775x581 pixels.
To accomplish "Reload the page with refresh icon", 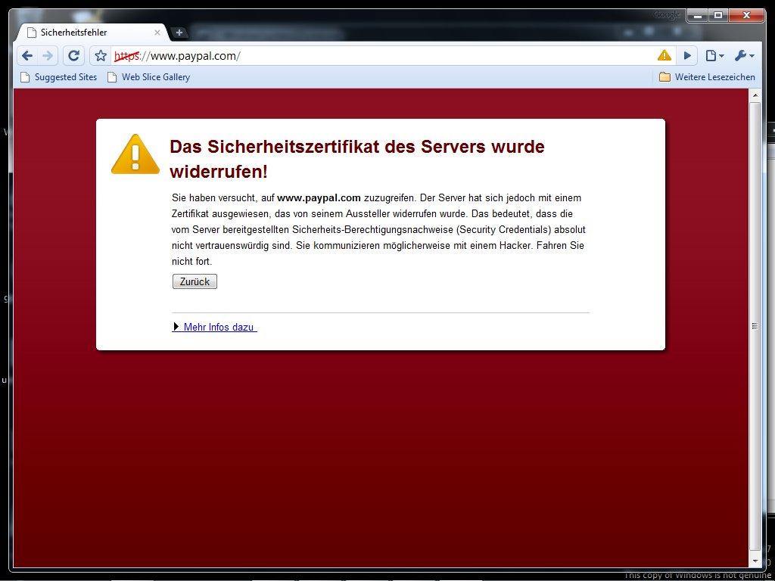I will pyautogui.click(x=73, y=56).
